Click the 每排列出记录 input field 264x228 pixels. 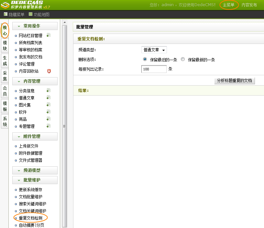(154, 69)
